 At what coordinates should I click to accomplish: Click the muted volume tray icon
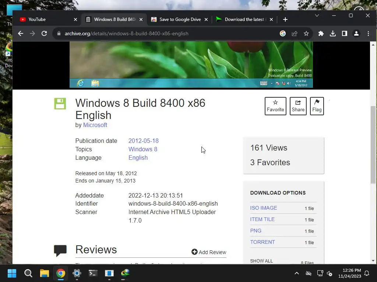(330, 273)
